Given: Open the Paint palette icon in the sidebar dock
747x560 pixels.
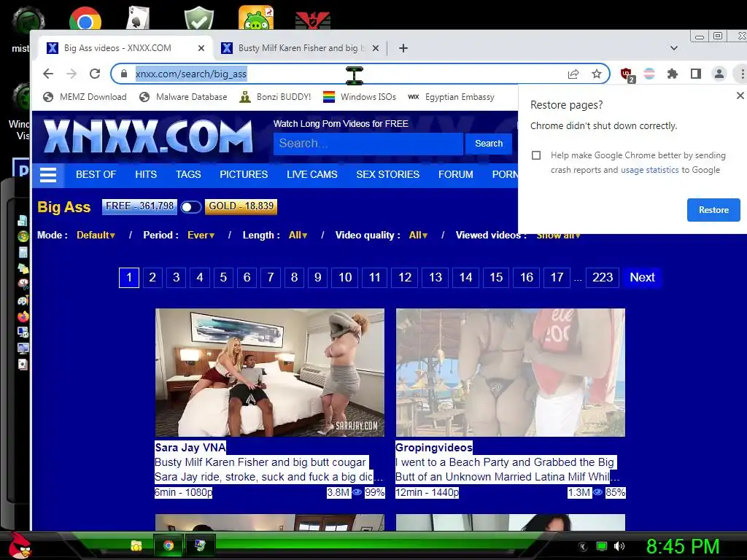Looking at the screenshot, I should 23,300.
